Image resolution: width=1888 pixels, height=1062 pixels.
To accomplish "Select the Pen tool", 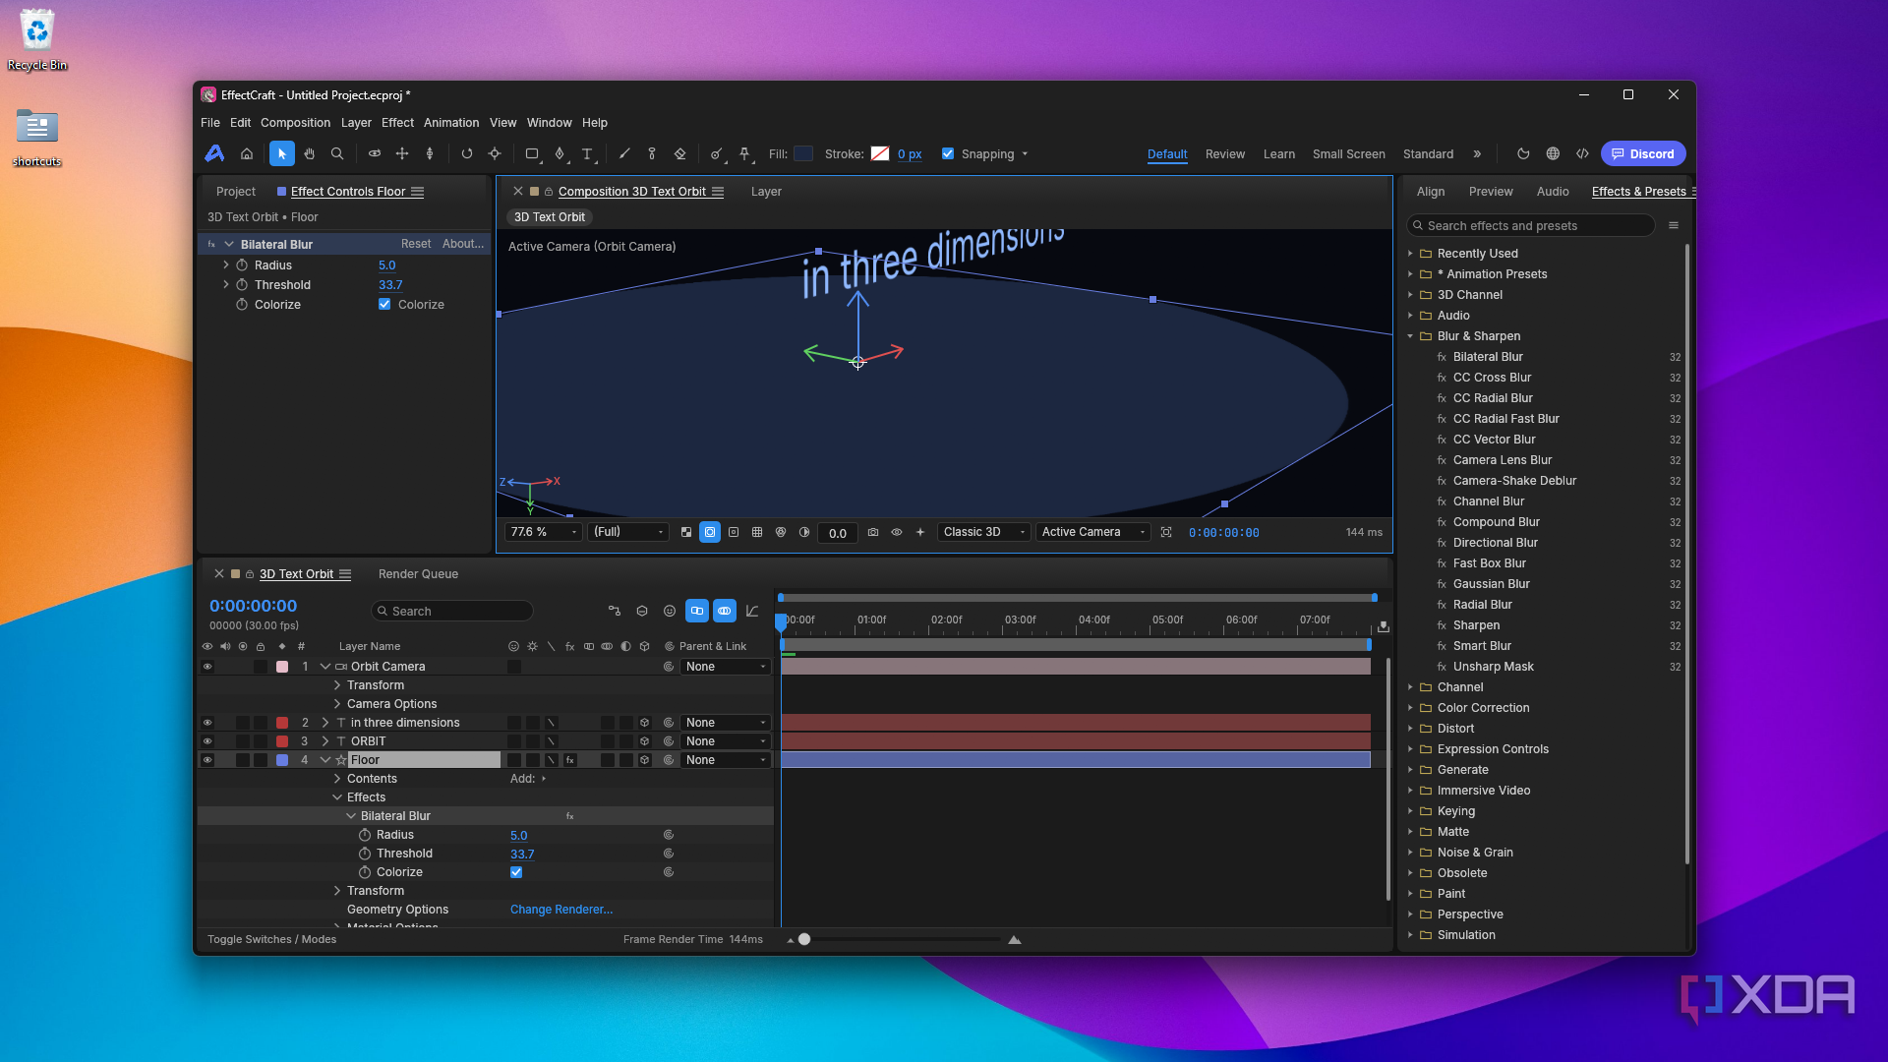I will pyautogui.click(x=560, y=154).
